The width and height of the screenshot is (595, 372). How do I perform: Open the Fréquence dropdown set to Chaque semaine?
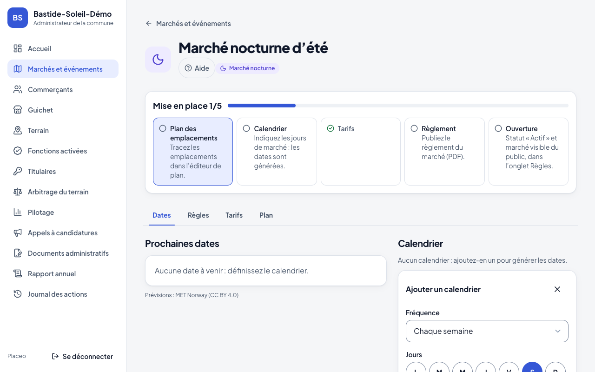487,331
